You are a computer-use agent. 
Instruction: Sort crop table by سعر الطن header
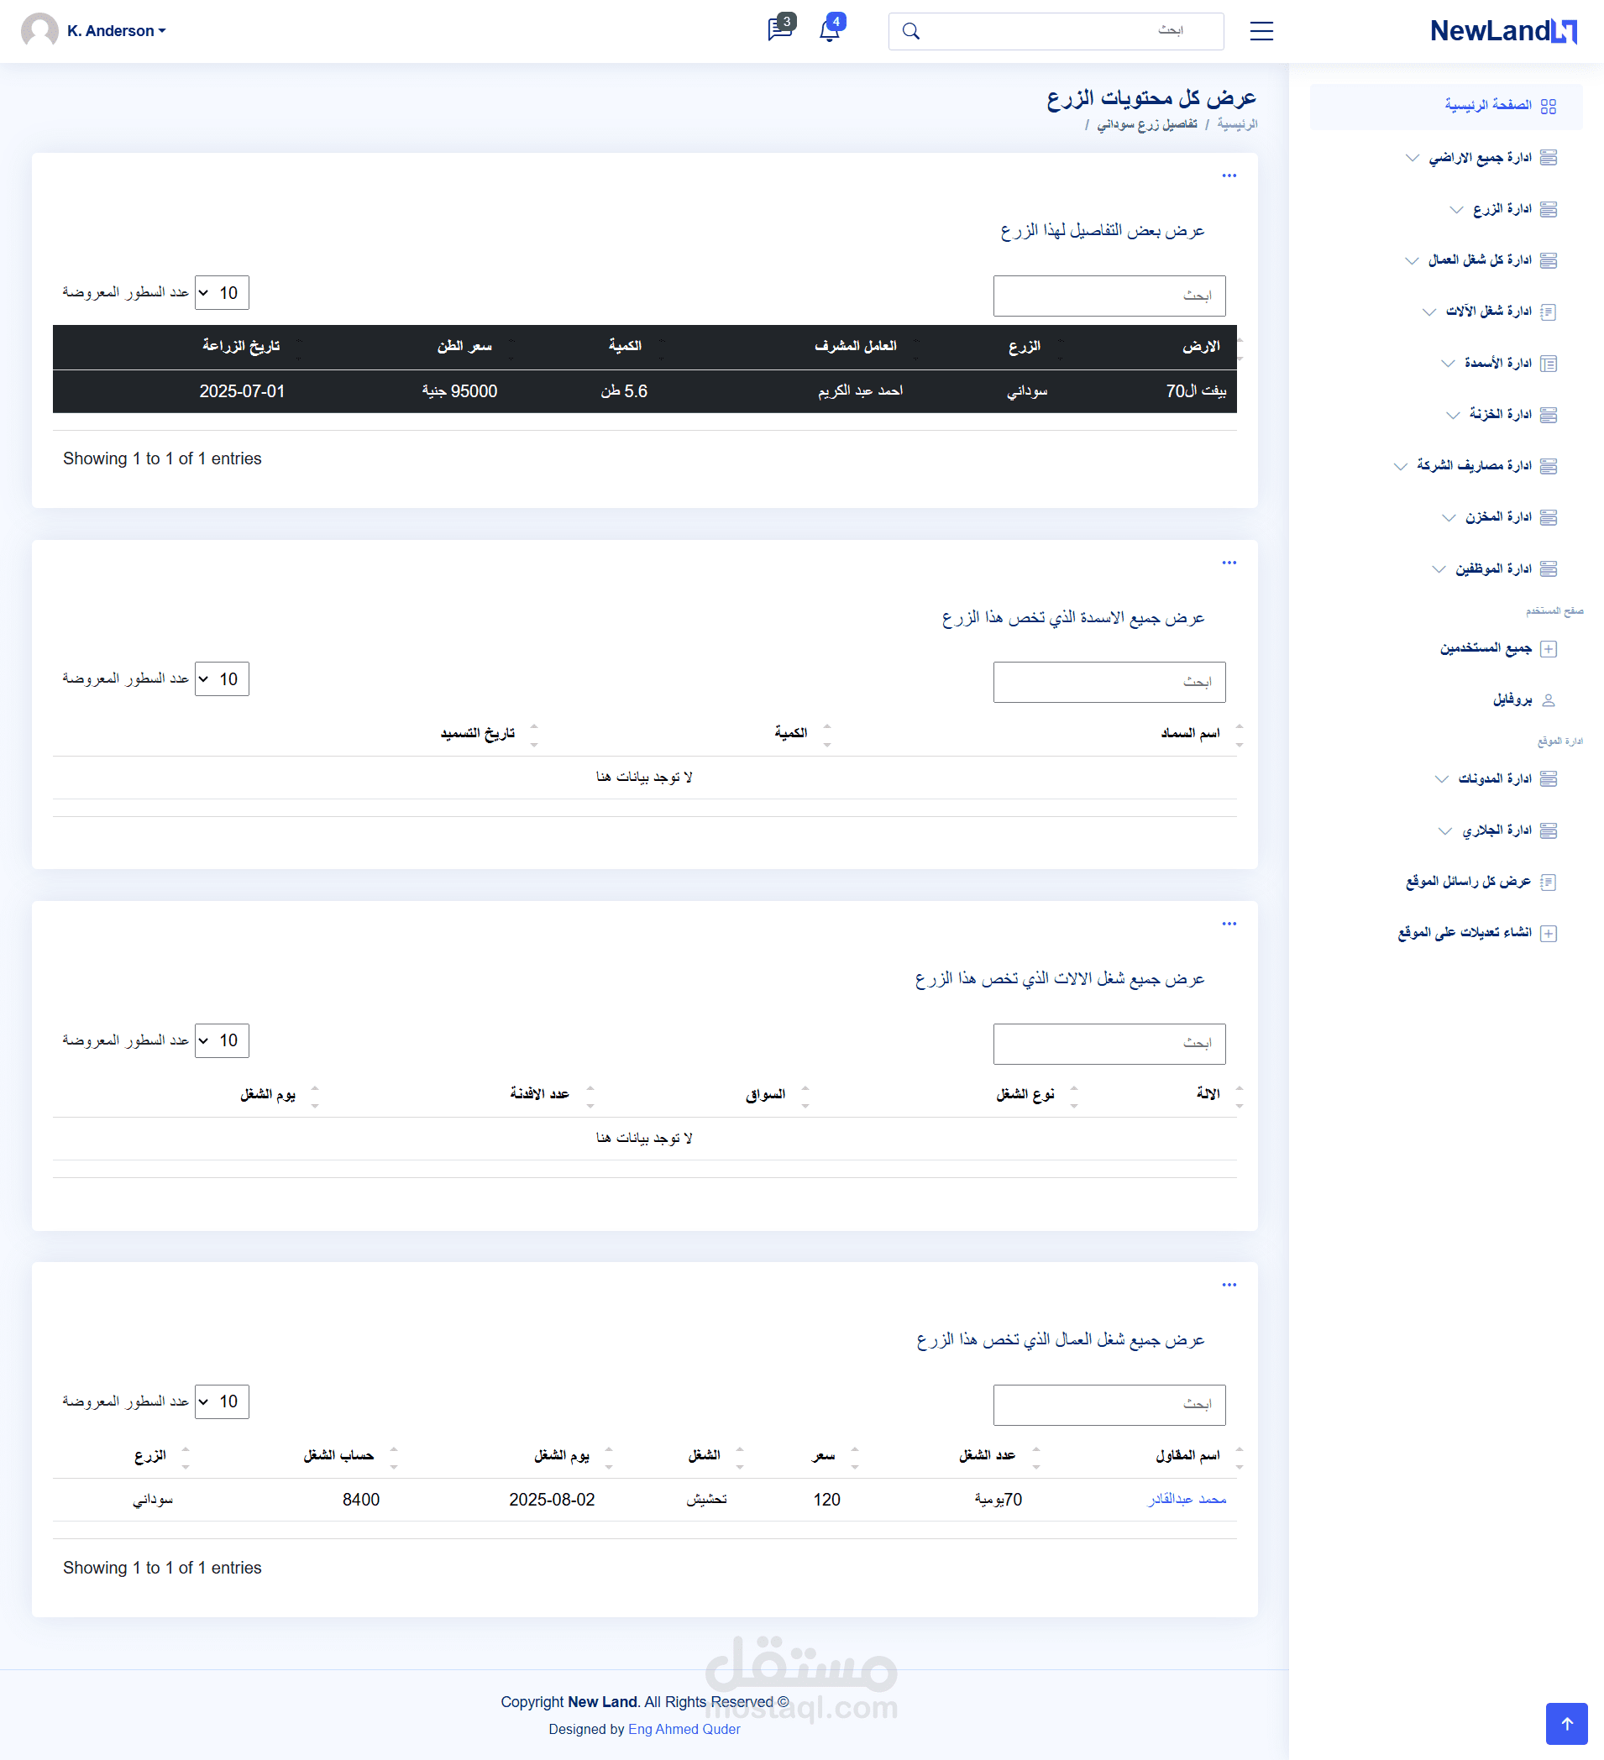click(x=464, y=346)
